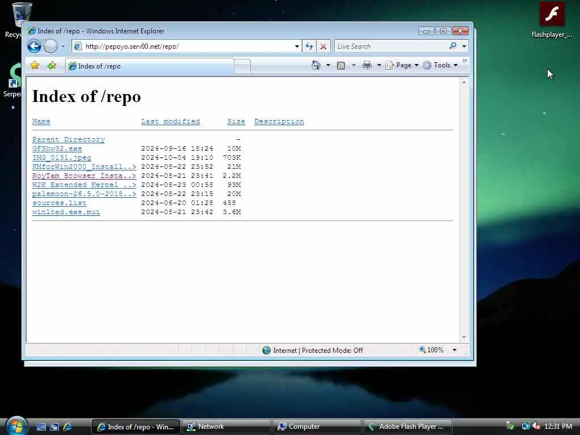Select flashplayer desktop icon
This screenshot has height=435, width=580.
pos(552,20)
